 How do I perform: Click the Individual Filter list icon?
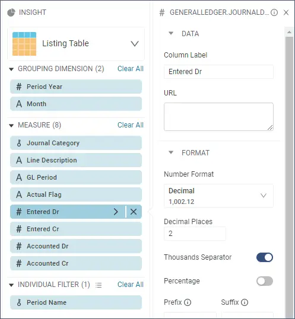click(99, 285)
